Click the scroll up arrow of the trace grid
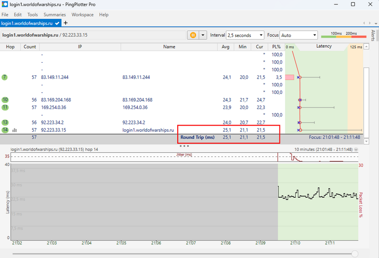This screenshot has height=258, width=379. click(x=366, y=46)
